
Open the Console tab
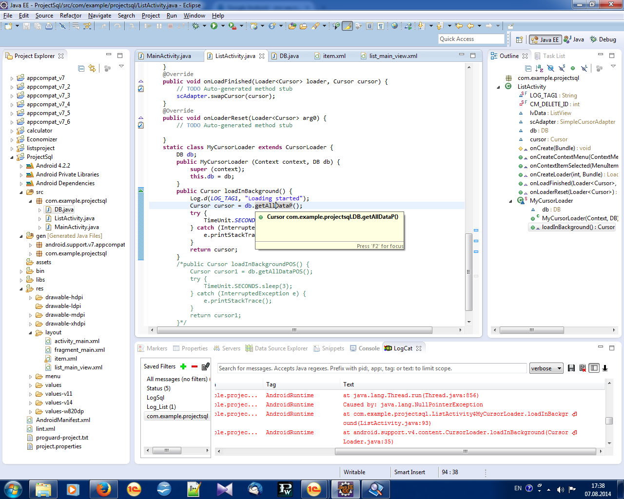point(365,348)
